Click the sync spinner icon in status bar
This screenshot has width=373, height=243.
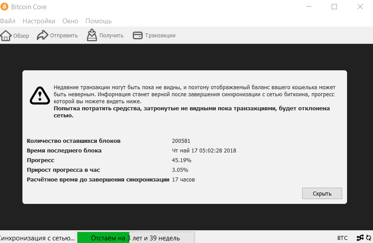(369, 238)
